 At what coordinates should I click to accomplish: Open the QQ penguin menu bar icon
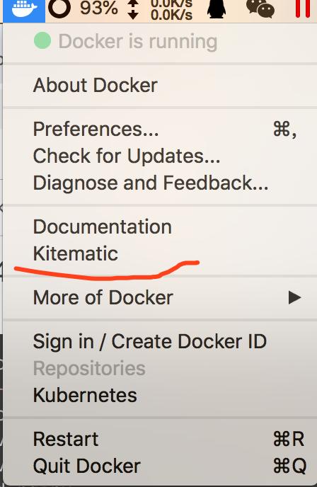click(217, 8)
